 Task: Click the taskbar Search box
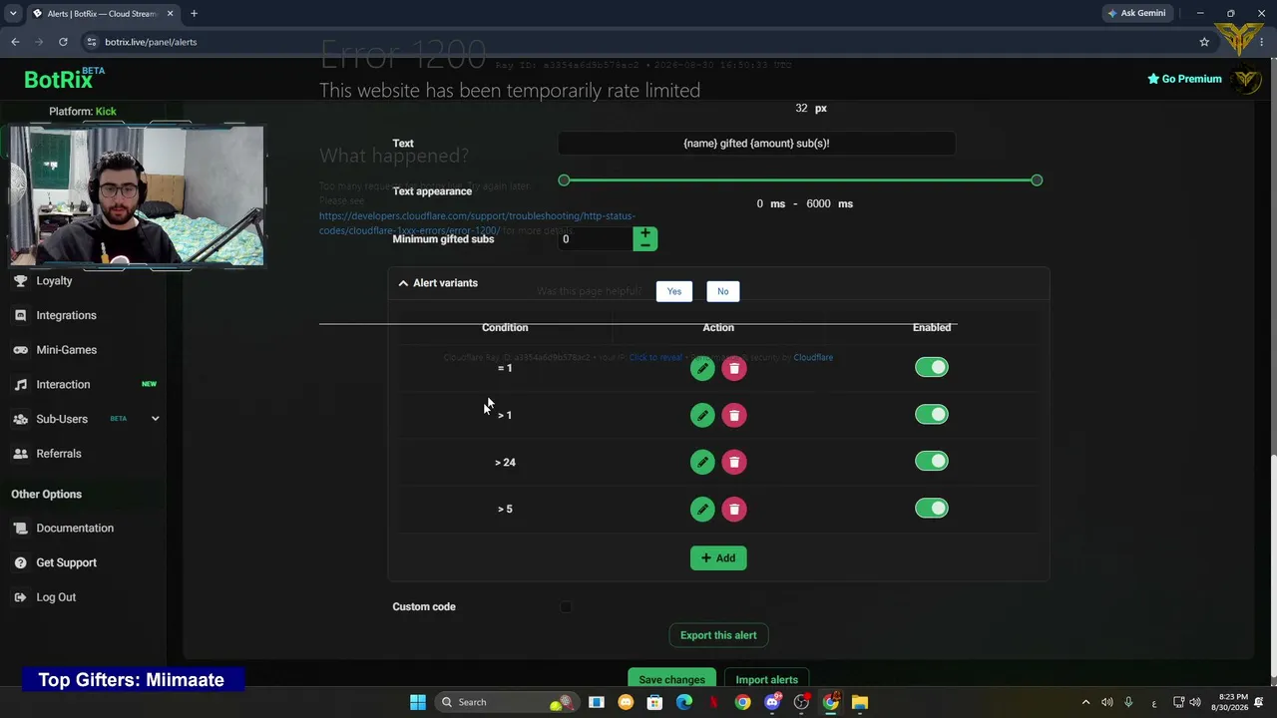pos(507,702)
